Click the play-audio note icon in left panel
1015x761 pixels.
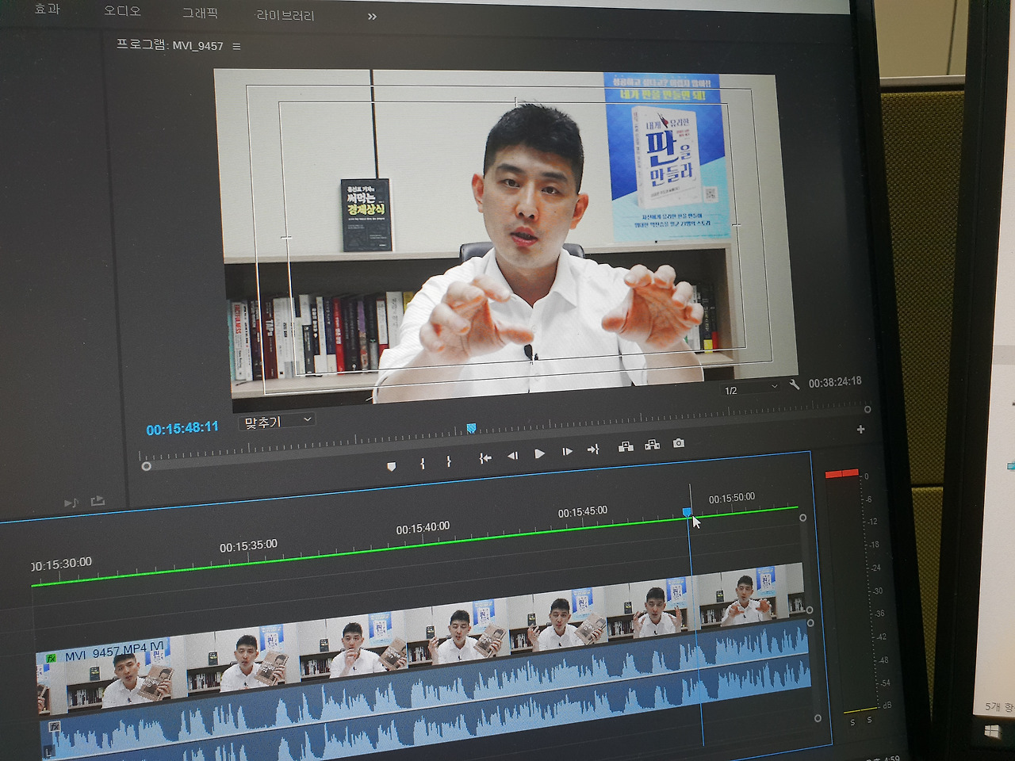[x=71, y=503]
